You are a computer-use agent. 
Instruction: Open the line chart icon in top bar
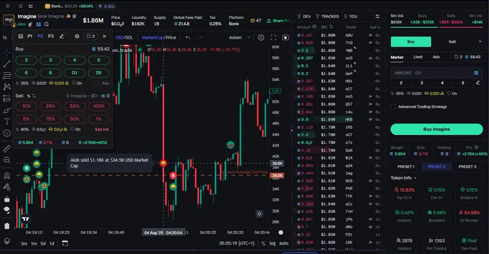point(31,6)
